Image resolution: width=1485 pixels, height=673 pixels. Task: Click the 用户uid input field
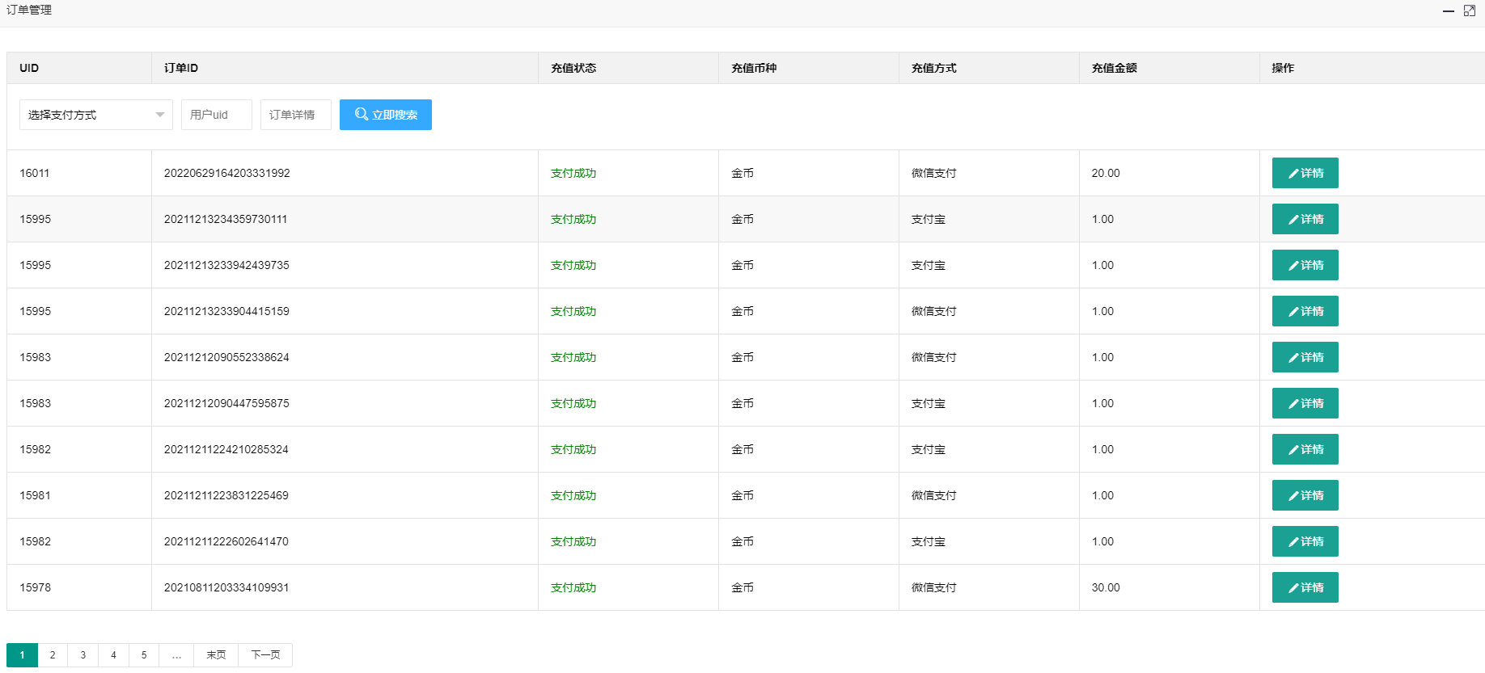click(x=216, y=115)
